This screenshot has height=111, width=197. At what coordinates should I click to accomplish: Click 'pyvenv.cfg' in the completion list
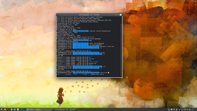[94, 74]
